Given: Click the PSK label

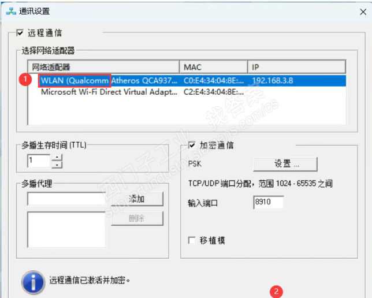Looking at the screenshot, I should (x=195, y=164).
